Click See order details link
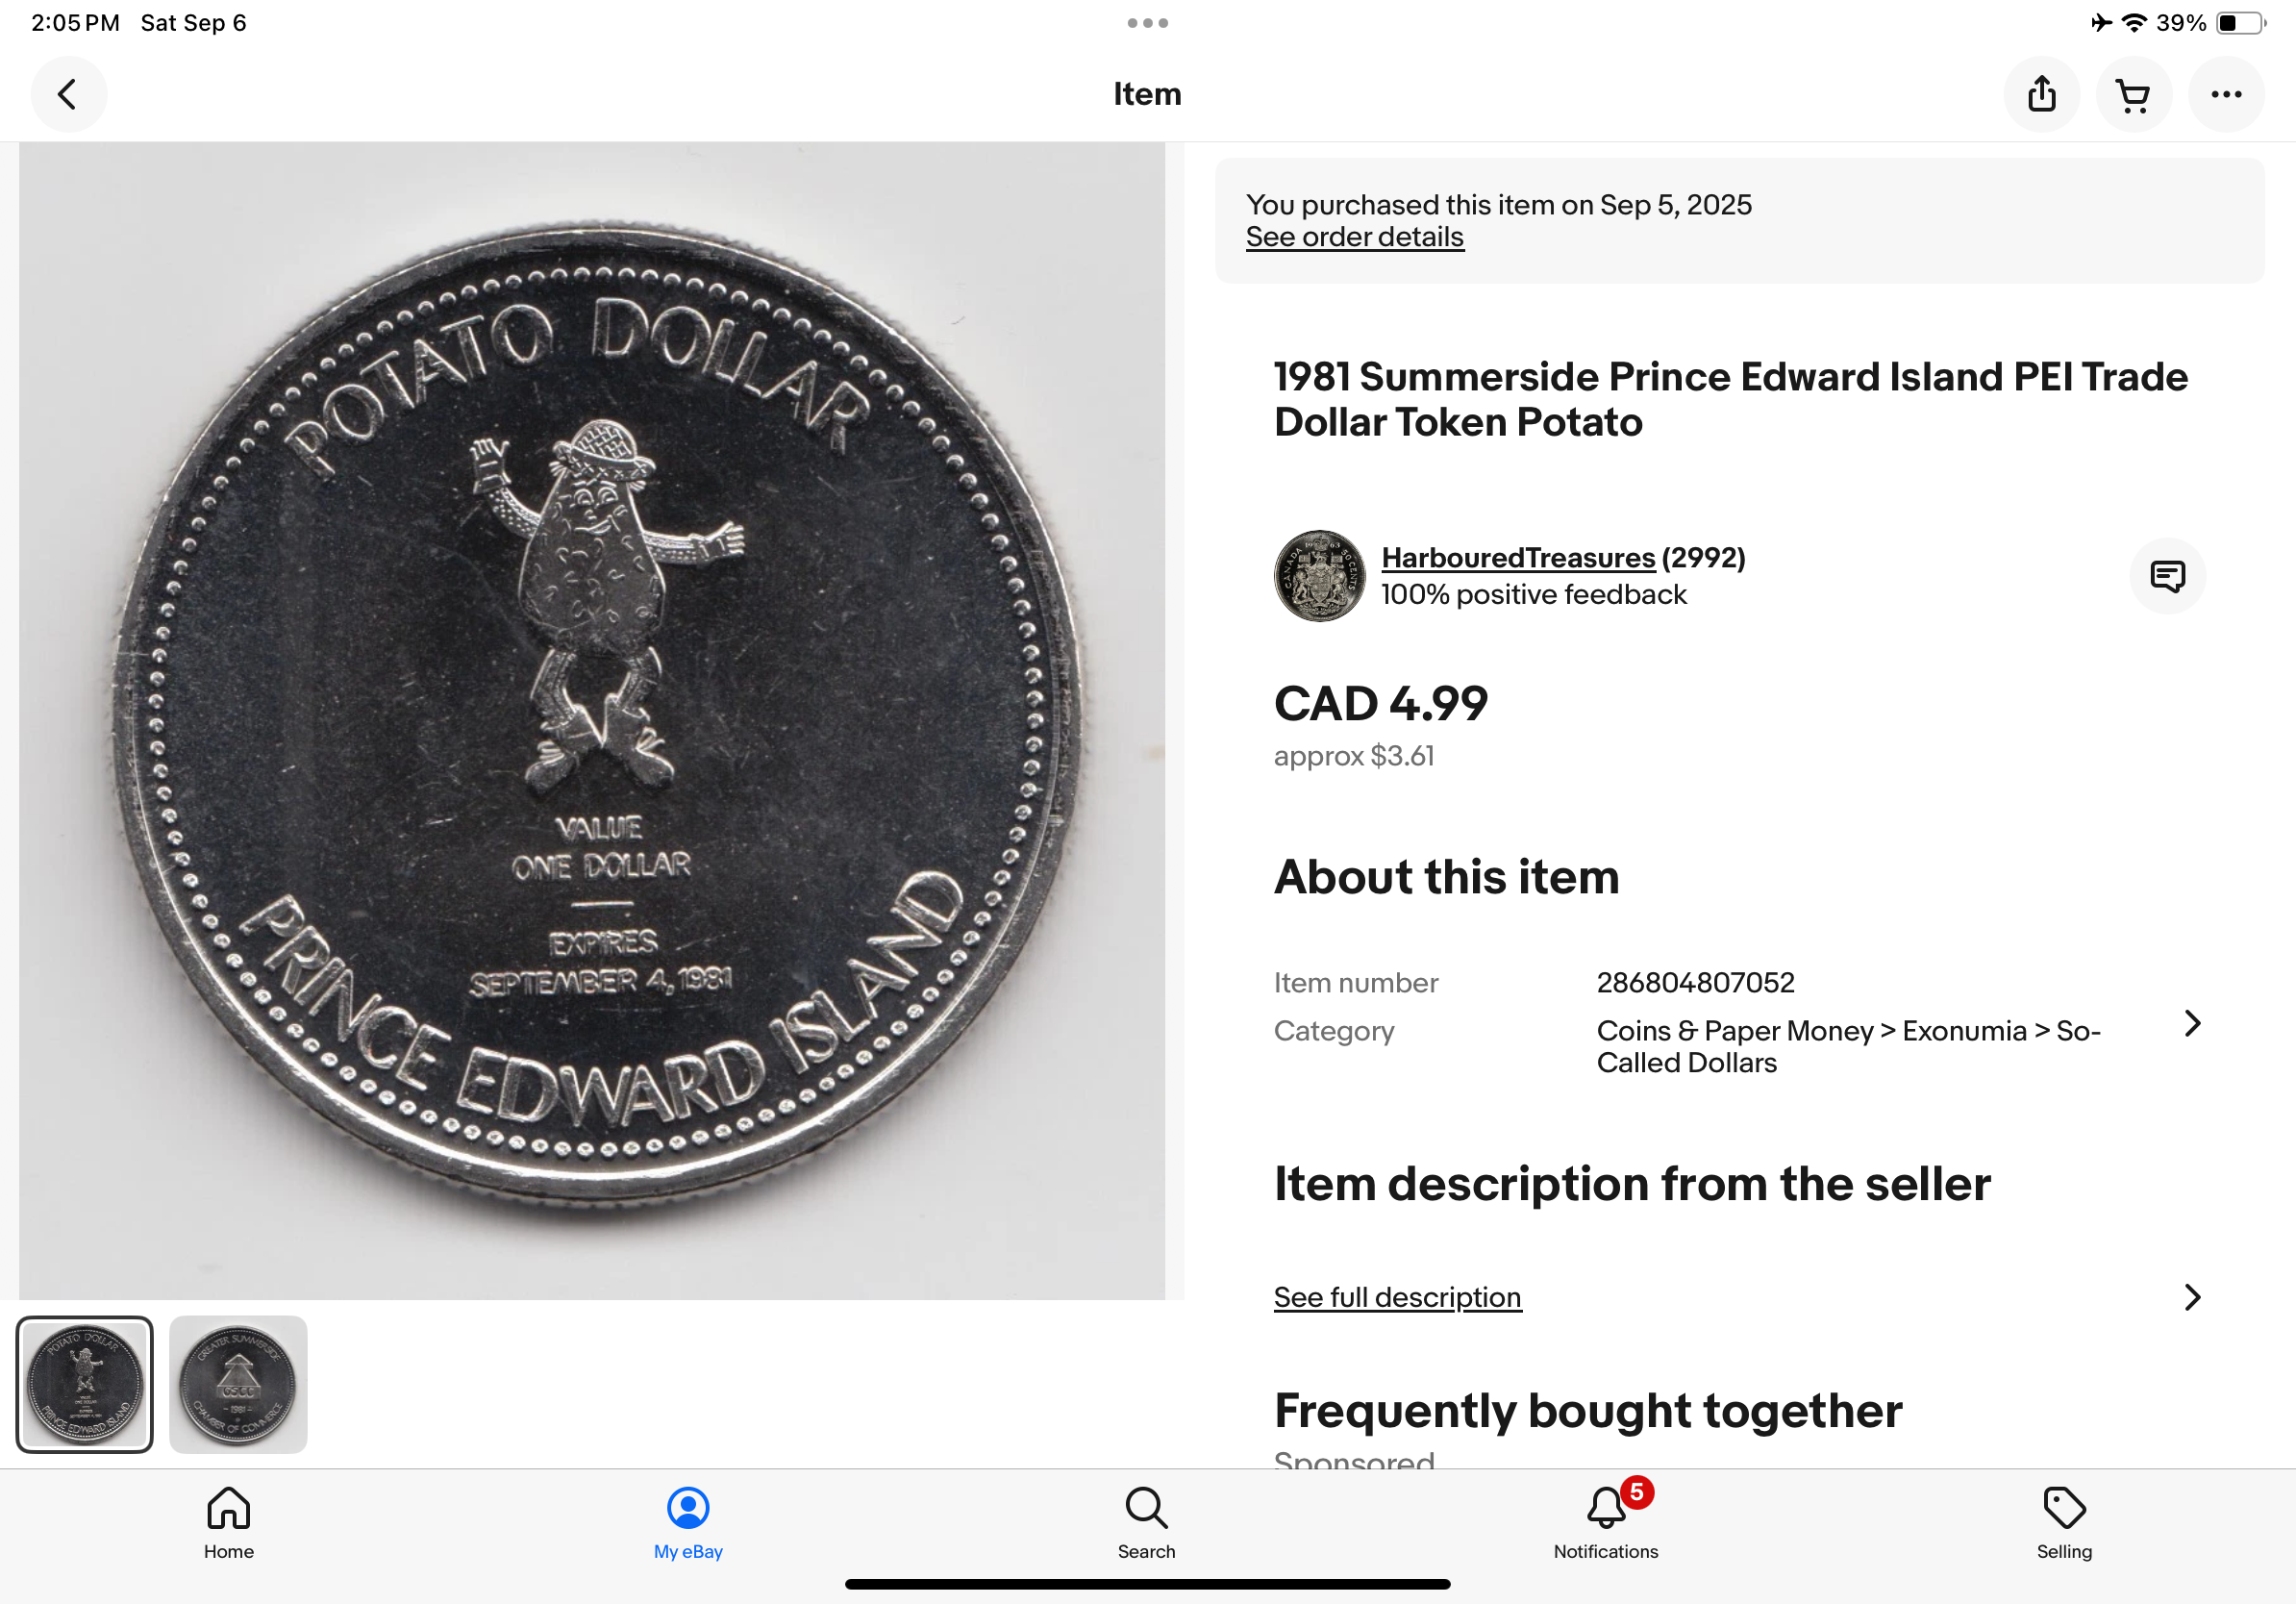 (x=1354, y=237)
